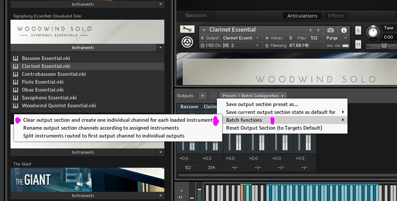Viewport: 397px width, 201px height.
Task: Open instrument info via the "i" icon
Action: [344, 30]
